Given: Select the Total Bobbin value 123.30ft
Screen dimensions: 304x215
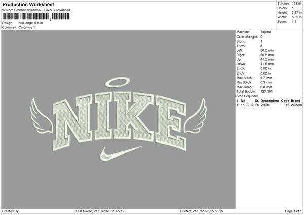Looking at the screenshot, I should point(267,91).
